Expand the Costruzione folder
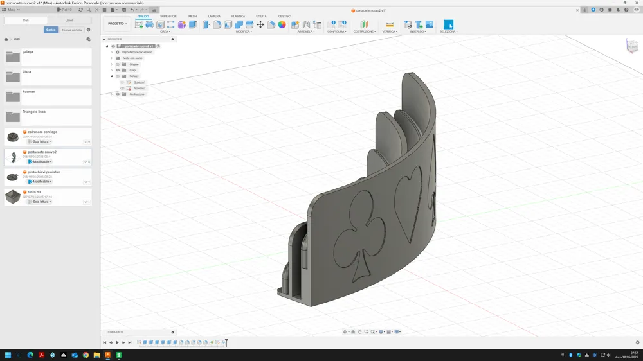643x361 pixels. pos(111,94)
